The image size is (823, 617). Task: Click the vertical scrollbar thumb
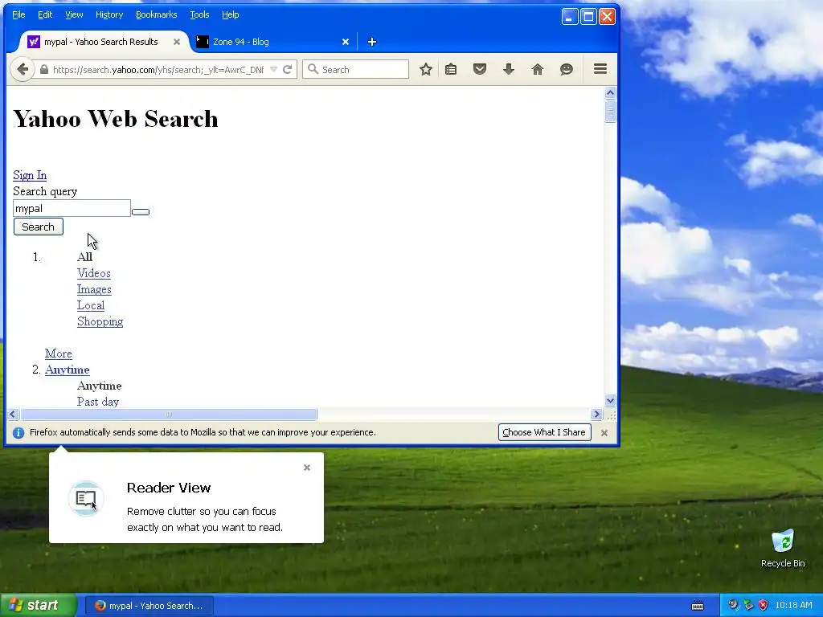tap(610, 111)
